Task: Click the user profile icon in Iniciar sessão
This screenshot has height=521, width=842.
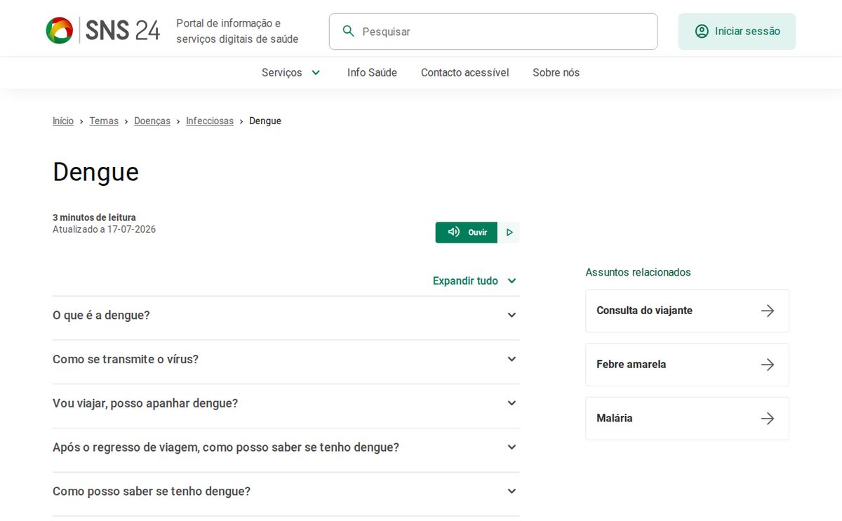Action: click(x=702, y=32)
